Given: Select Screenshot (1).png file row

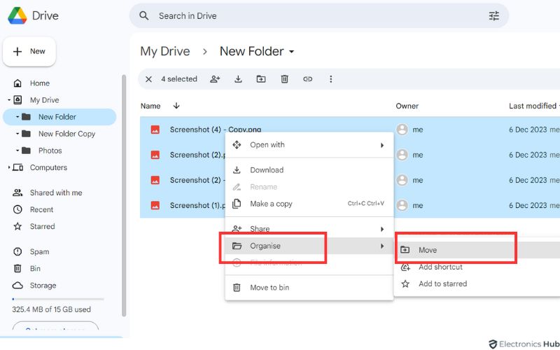Looking at the screenshot, I should 350,205.
